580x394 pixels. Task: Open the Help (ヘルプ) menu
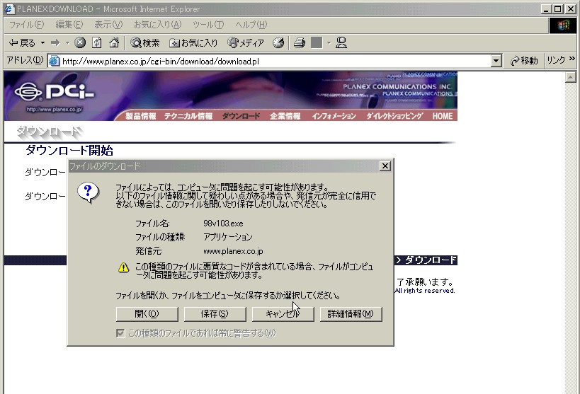pos(251,25)
